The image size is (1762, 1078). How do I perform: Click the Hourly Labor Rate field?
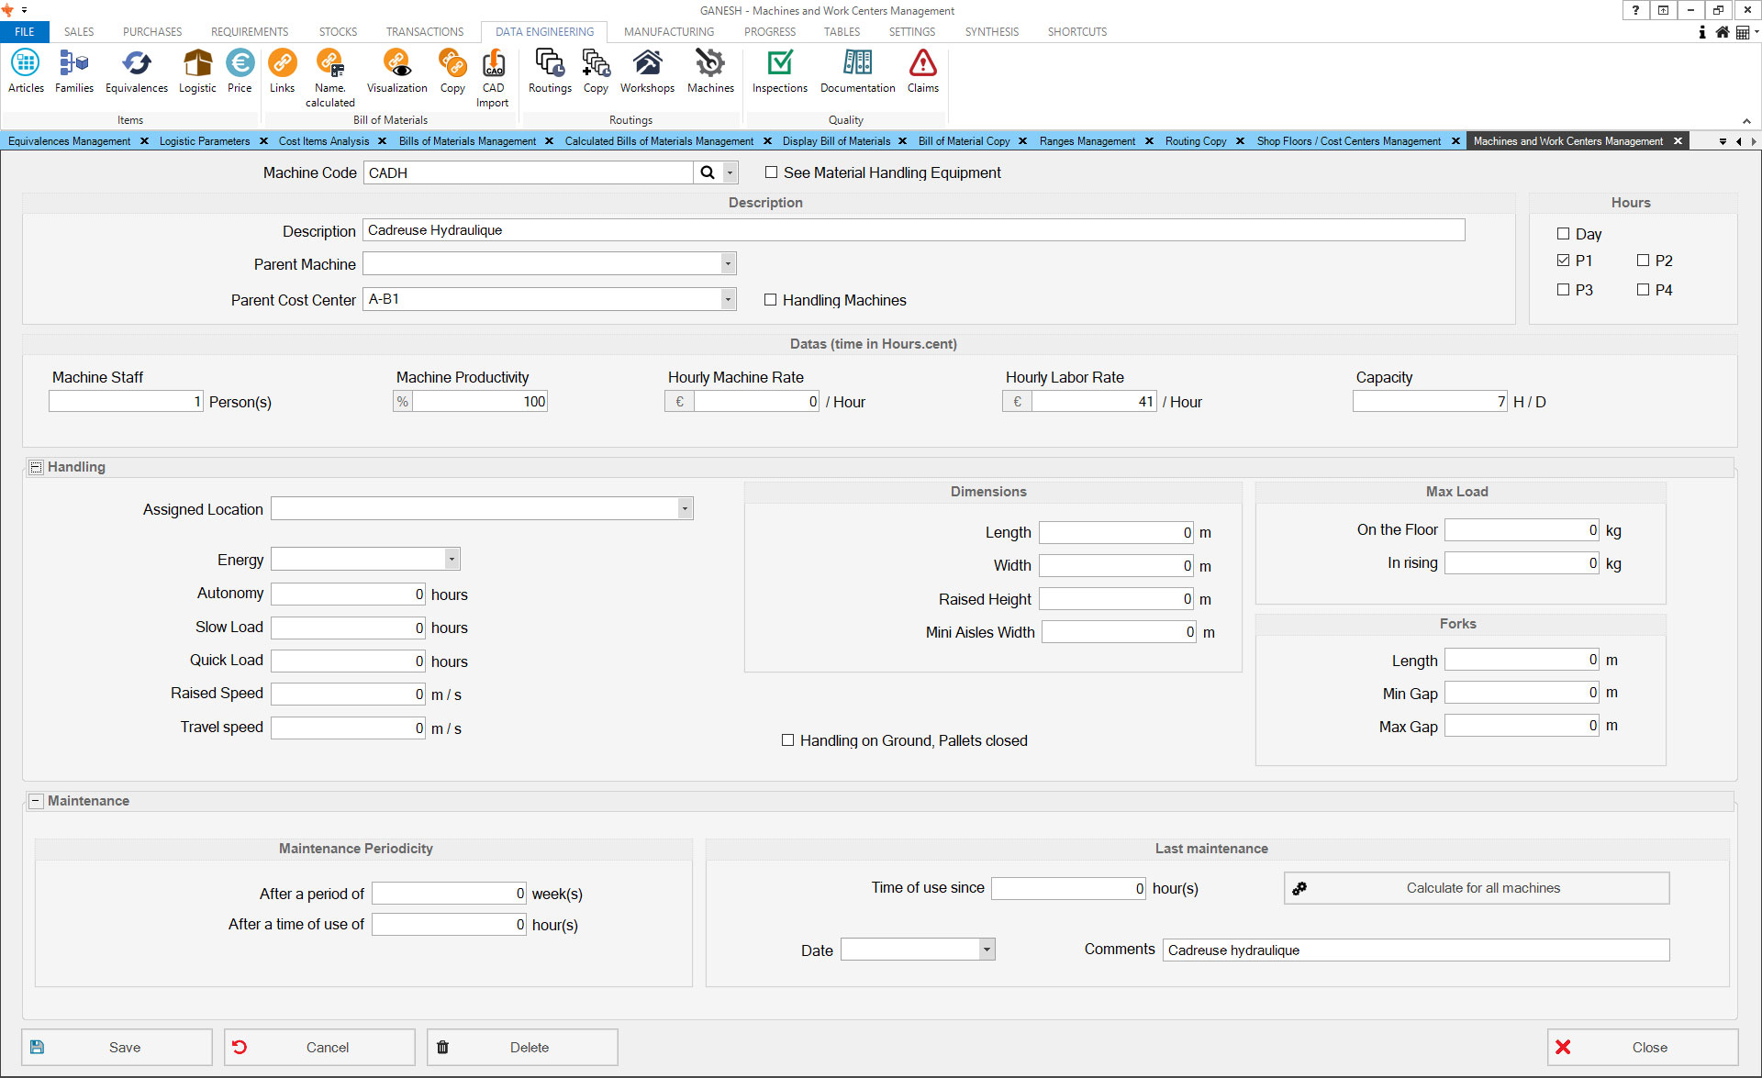[1092, 402]
